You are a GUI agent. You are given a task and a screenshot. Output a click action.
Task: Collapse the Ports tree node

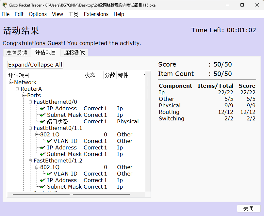[x=24, y=95]
